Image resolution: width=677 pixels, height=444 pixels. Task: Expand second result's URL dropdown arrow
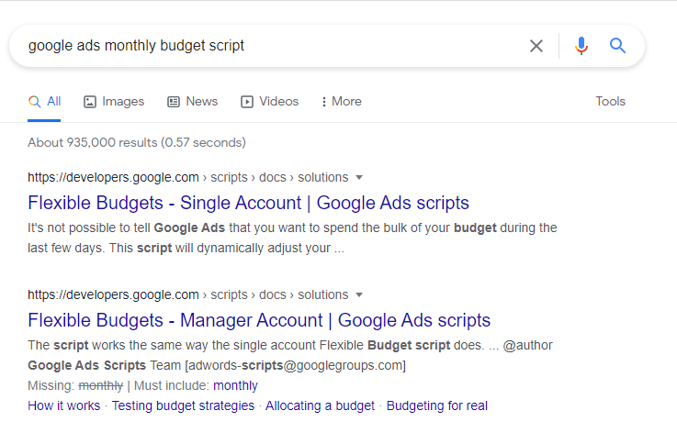click(359, 295)
